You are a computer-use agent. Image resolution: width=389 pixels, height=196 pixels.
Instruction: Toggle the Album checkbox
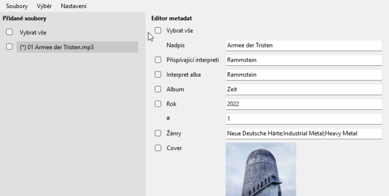[158, 89]
